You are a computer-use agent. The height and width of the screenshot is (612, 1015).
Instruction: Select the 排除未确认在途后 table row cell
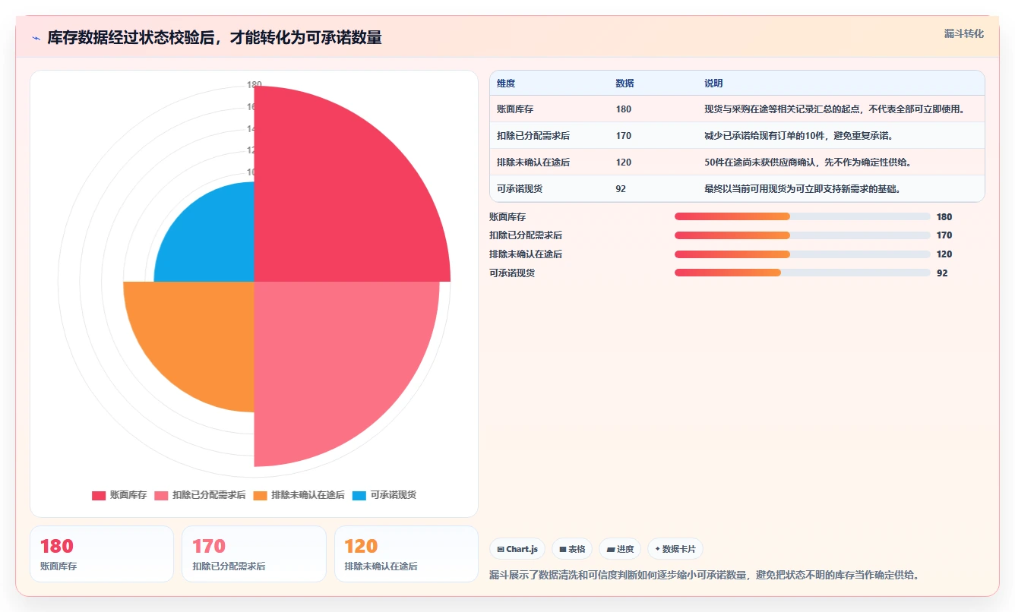(x=533, y=162)
